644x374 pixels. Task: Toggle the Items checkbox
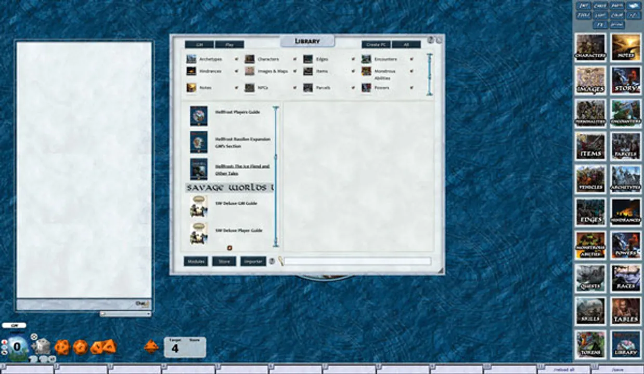pos(353,71)
